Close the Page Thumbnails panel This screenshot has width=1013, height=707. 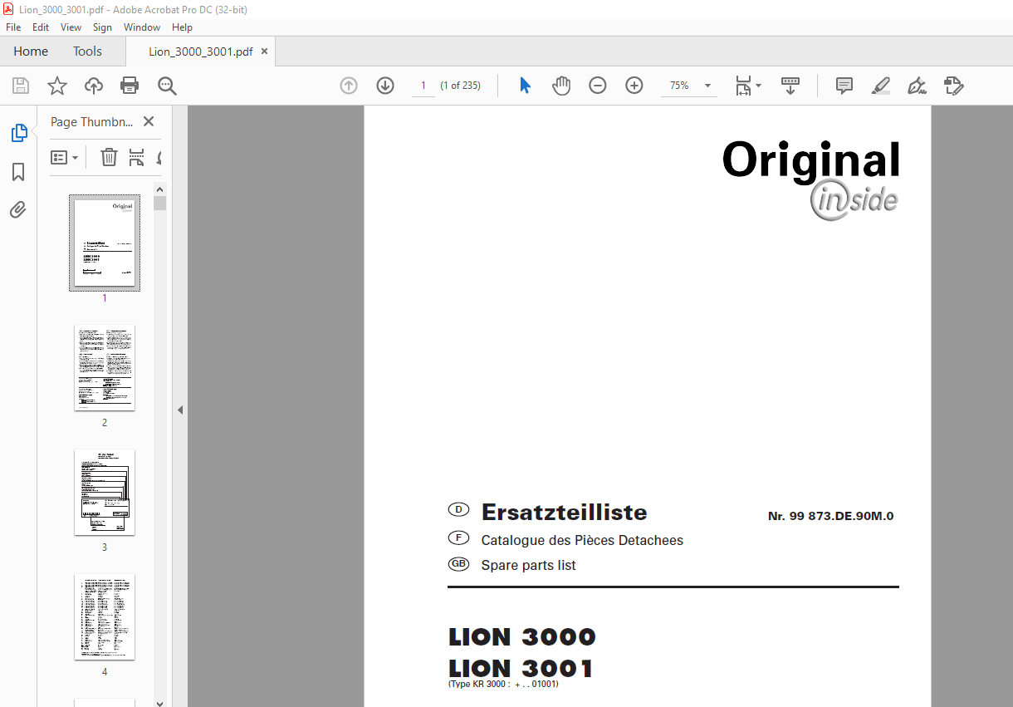click(x=149, y=121)
